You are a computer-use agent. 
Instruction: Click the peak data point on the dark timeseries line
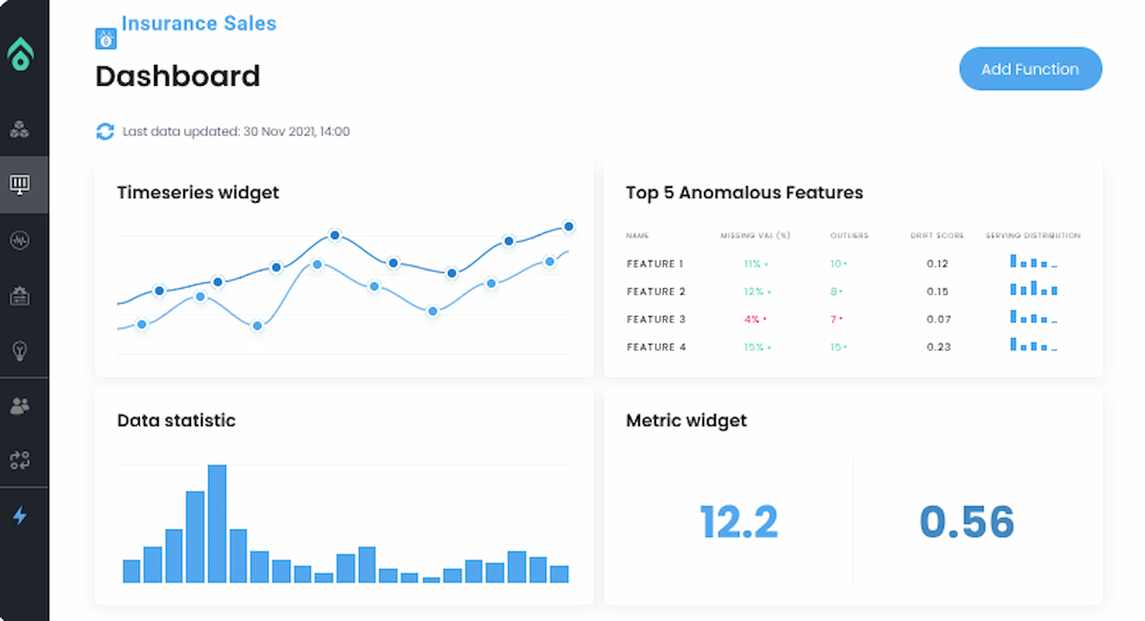tap(334, 234)
